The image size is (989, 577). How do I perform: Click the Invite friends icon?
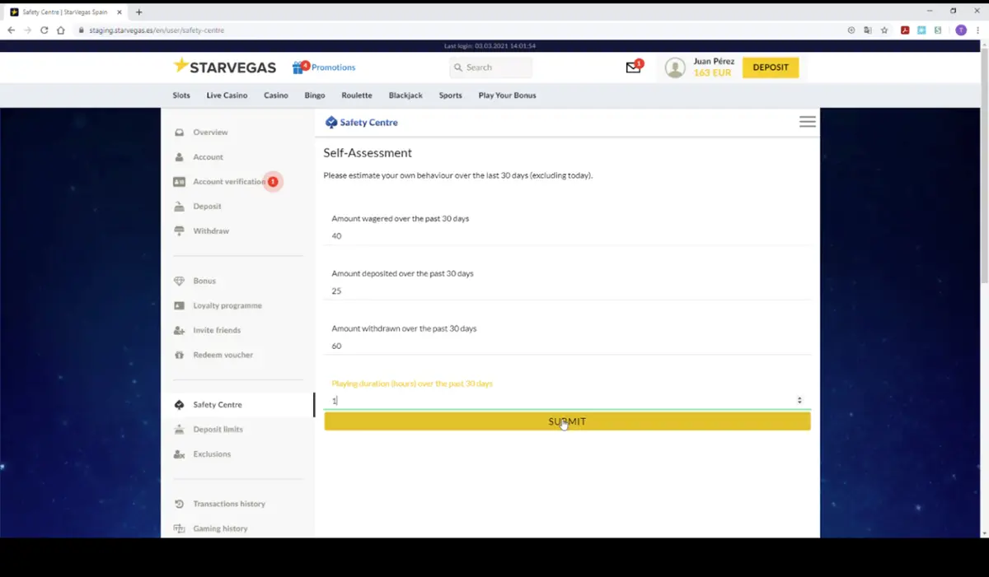point(179,331)
